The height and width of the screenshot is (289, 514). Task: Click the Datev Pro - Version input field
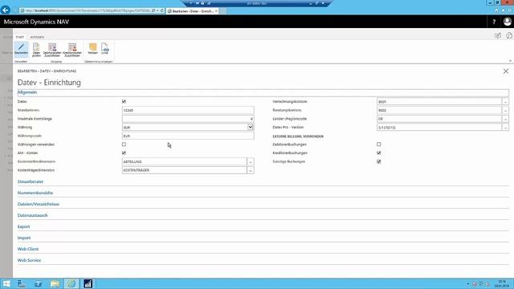(439, 128)
